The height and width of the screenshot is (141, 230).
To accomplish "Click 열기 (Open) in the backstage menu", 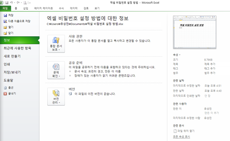I will (x=9, y=27).
